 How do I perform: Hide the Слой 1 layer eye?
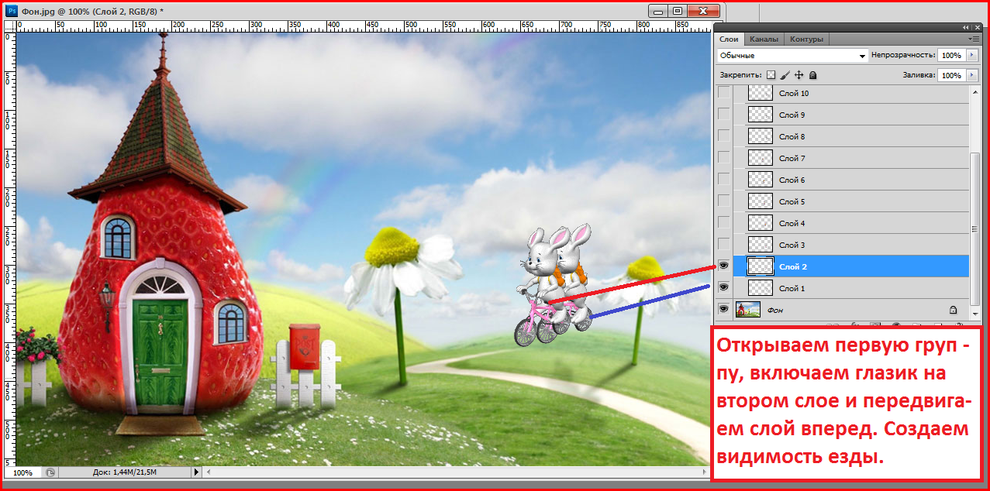[723, 288]
